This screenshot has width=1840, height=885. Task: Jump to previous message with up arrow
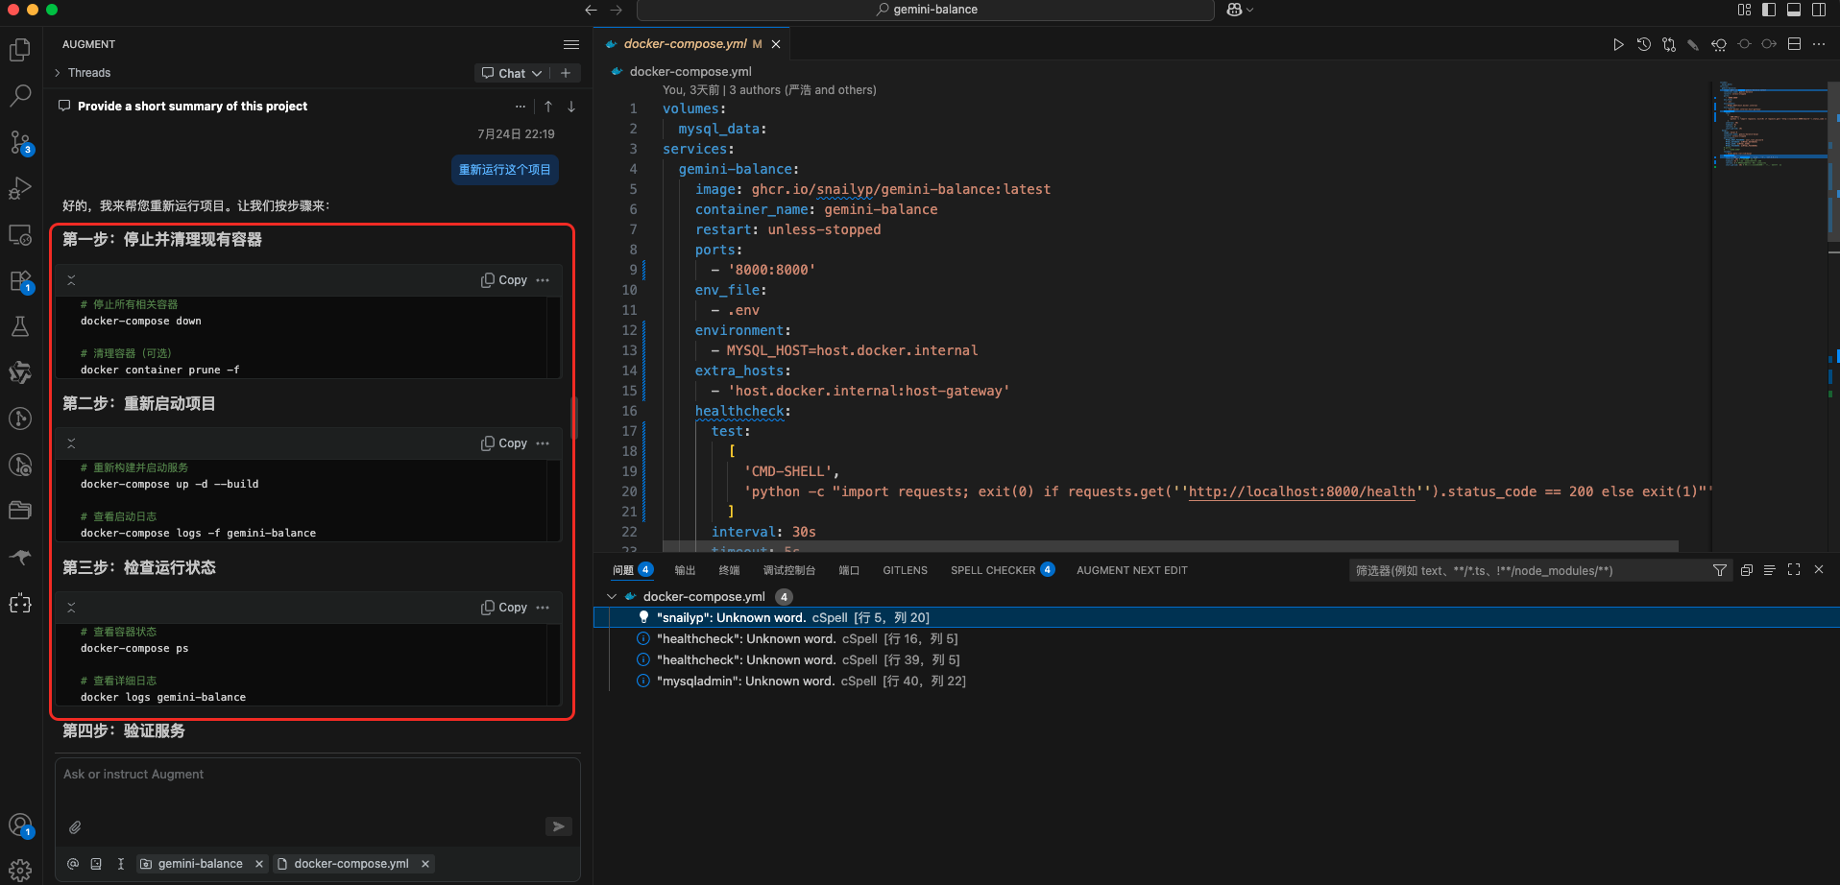coord(548,107)
